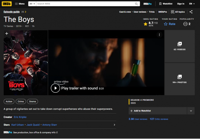Click the magnifying glass search icon

click(136, 4)
